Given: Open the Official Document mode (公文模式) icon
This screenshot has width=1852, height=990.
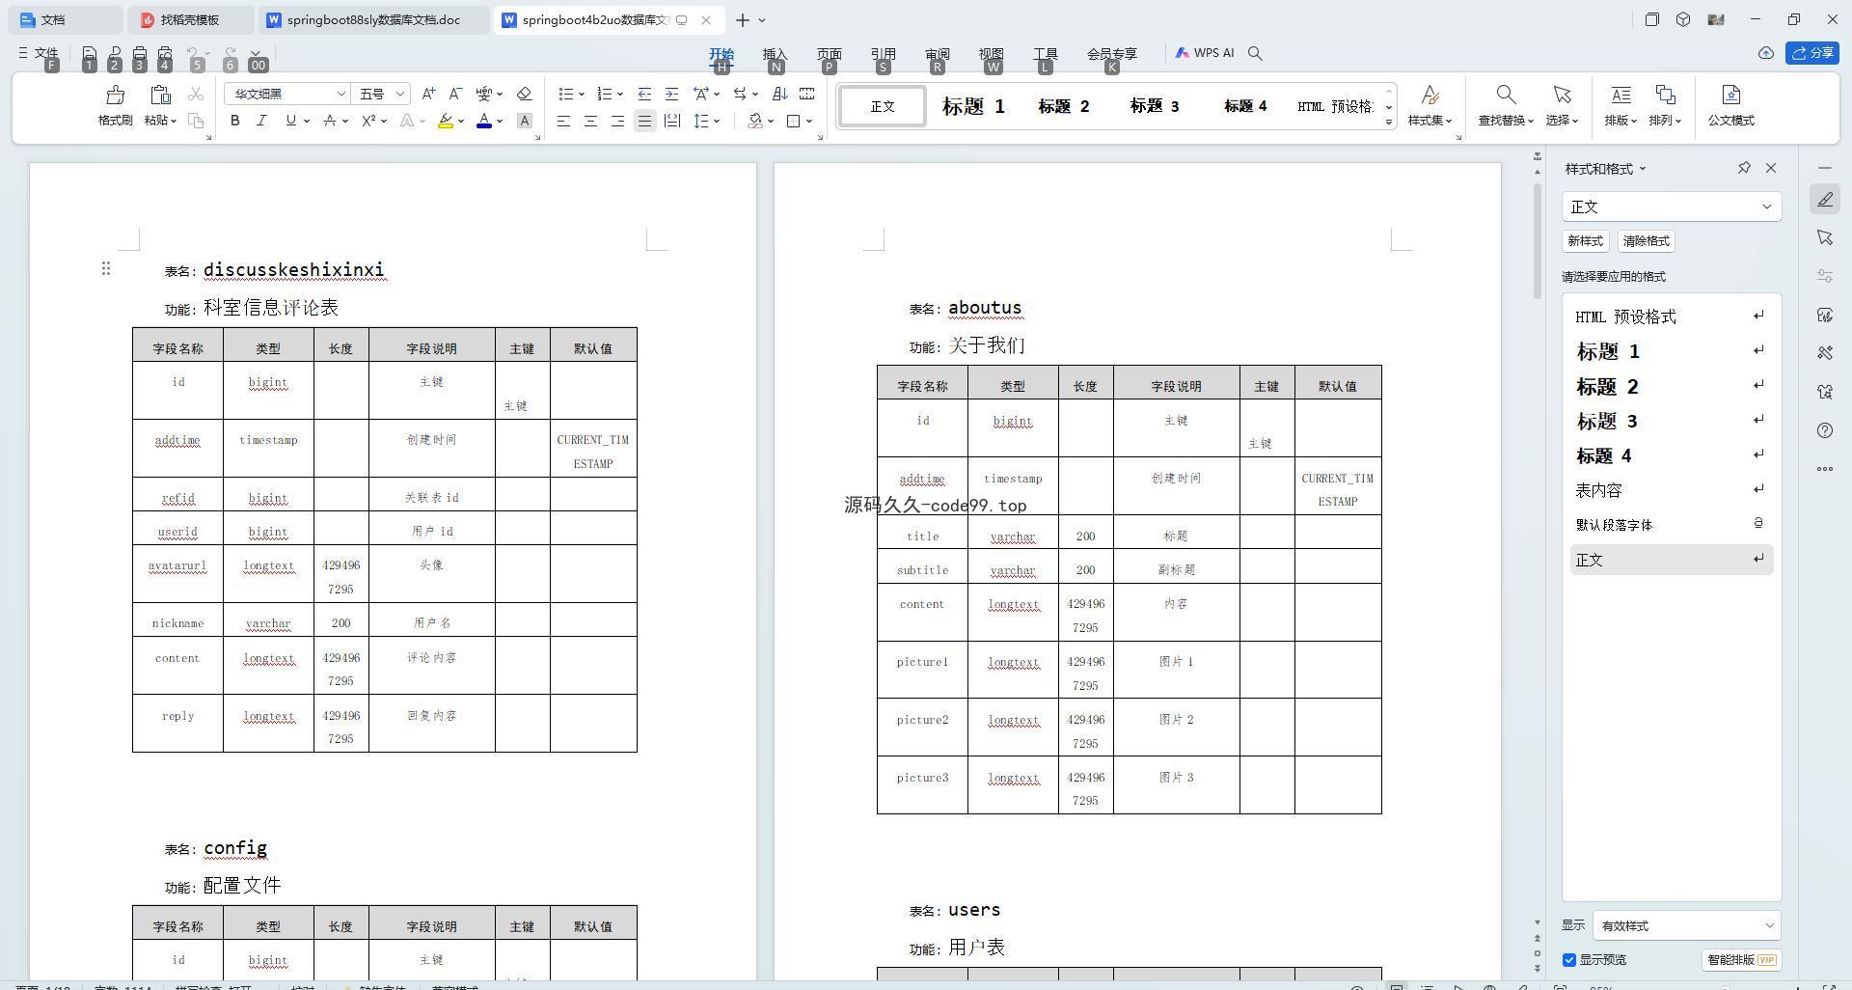Looking at the screenshot, I should 1730,95.
